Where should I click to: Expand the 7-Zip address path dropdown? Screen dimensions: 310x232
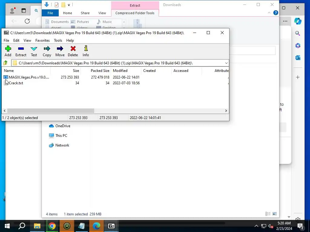point(226,63)
